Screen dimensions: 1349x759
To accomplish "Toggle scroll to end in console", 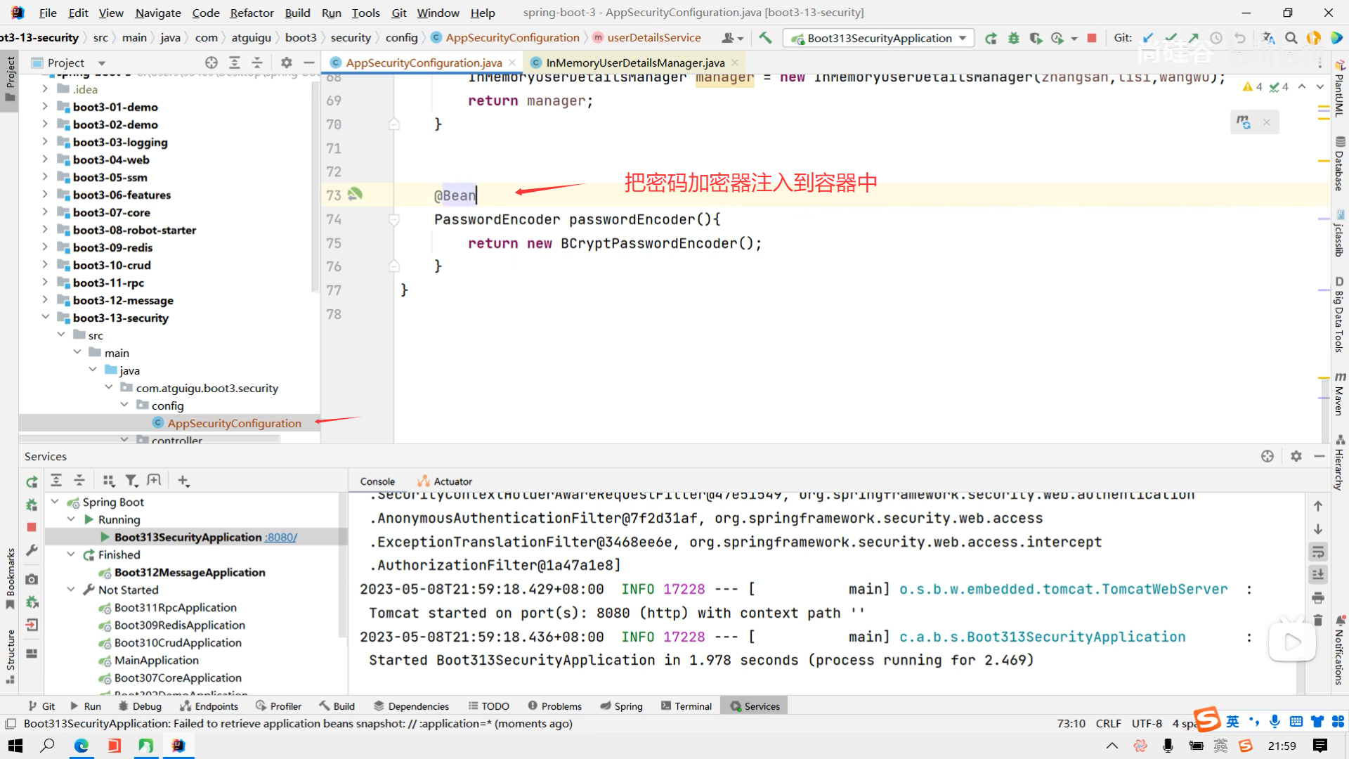I will 1318,574.
